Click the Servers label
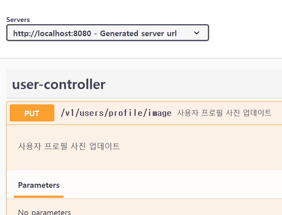 18,20
